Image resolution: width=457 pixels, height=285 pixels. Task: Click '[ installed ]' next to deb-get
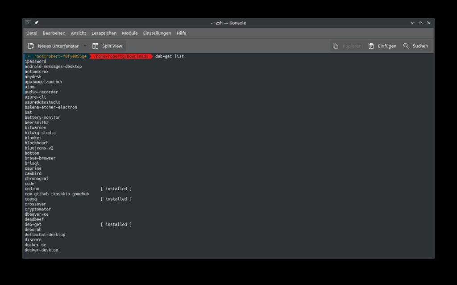click(116, 224)
